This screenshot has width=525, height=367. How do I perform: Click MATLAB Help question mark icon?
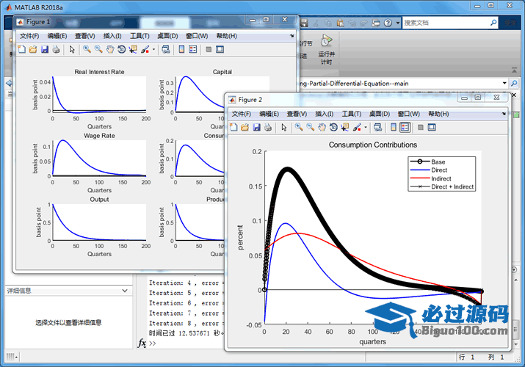[x=388, y=23]
